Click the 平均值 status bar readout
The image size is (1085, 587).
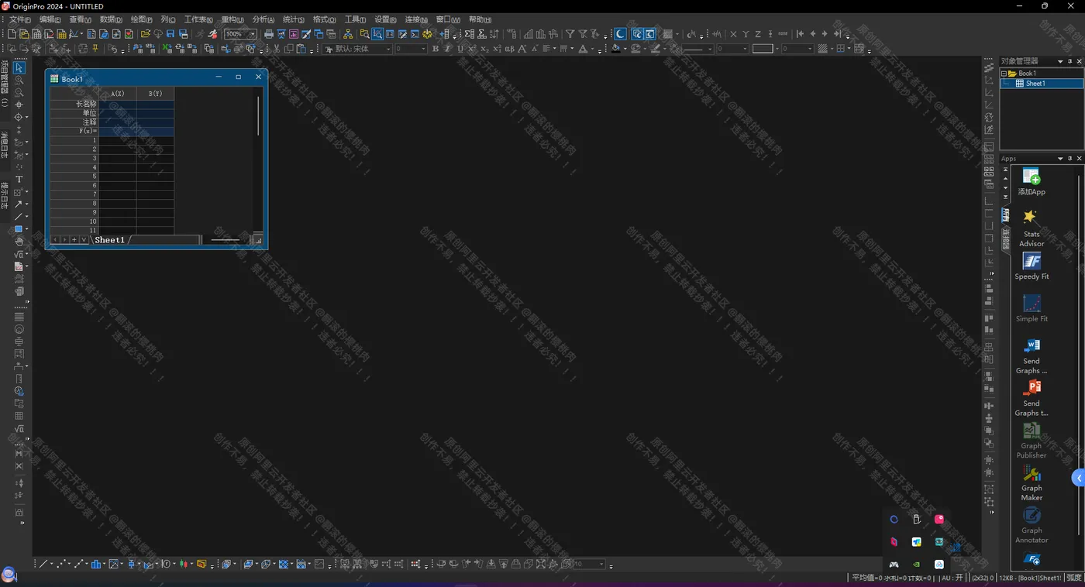[867, 578]
